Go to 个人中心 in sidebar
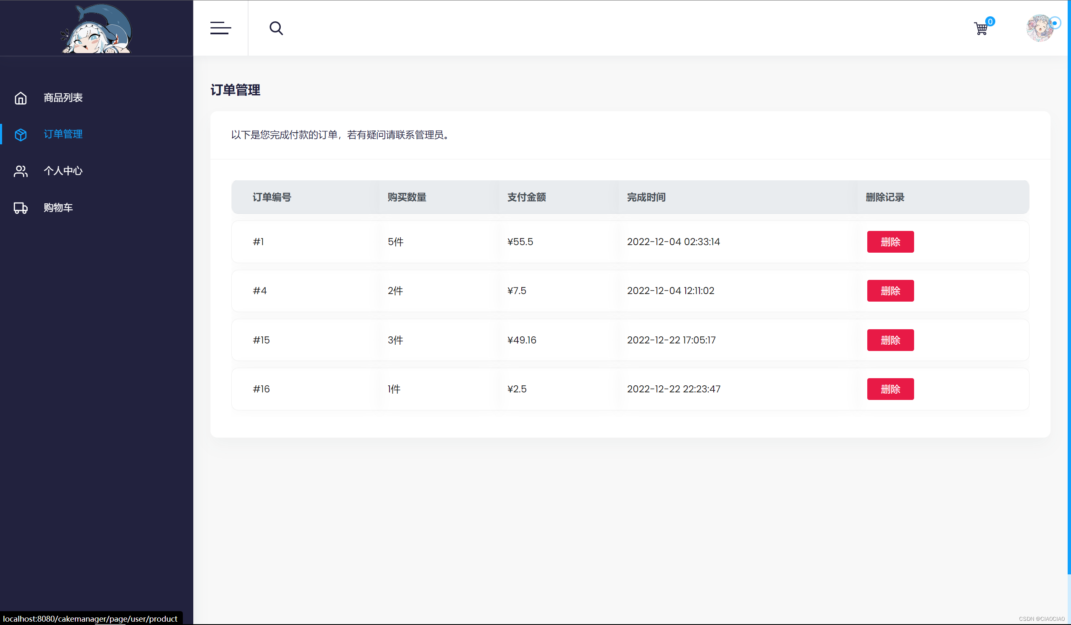The image size is (1071, 625). click(63, 171)
